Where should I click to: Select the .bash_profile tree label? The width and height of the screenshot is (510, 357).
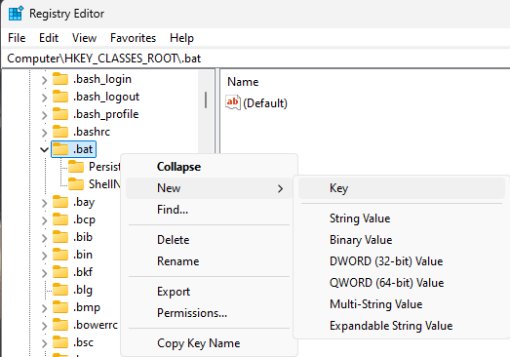106,114
